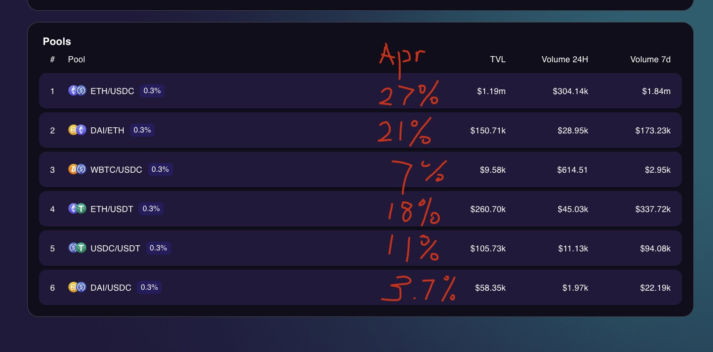Click the USDC/USDT token pair icon
Screen dimensions: 713x352
(x=77, y=248)
